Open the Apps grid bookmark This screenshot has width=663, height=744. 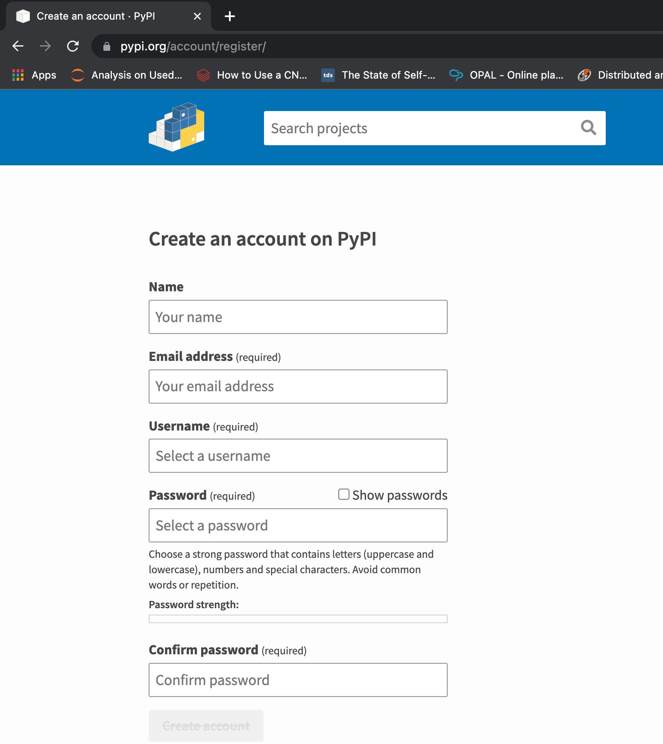35,75
